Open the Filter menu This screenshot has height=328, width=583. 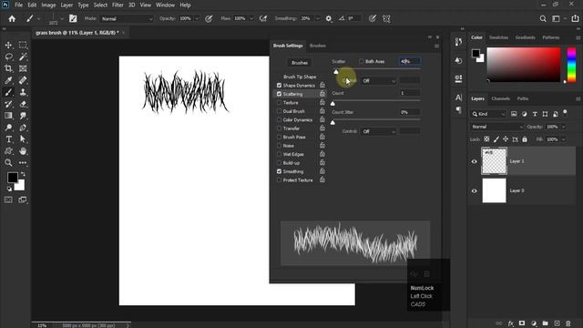click(118, 5)
